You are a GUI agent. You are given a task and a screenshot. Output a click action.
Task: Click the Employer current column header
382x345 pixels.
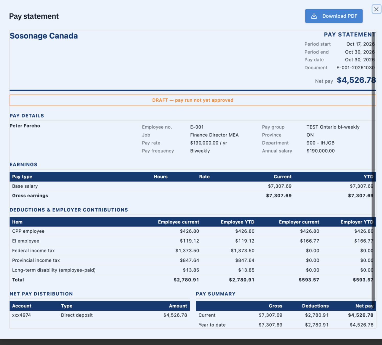pos(299,222)
